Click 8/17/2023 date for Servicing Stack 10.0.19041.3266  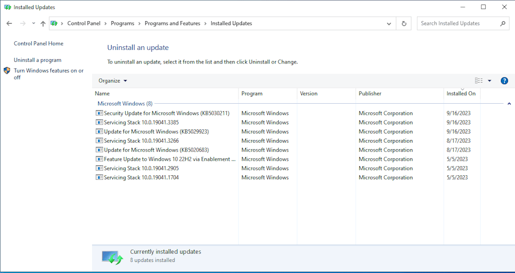pyautogui.click(x=459, y=141)
